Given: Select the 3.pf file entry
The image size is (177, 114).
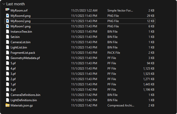Looking at the screenshot, I should coord(13,74).
